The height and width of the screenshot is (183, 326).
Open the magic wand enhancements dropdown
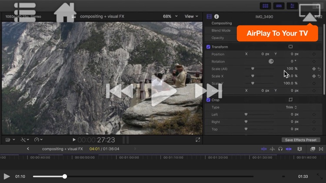(25, 140)
